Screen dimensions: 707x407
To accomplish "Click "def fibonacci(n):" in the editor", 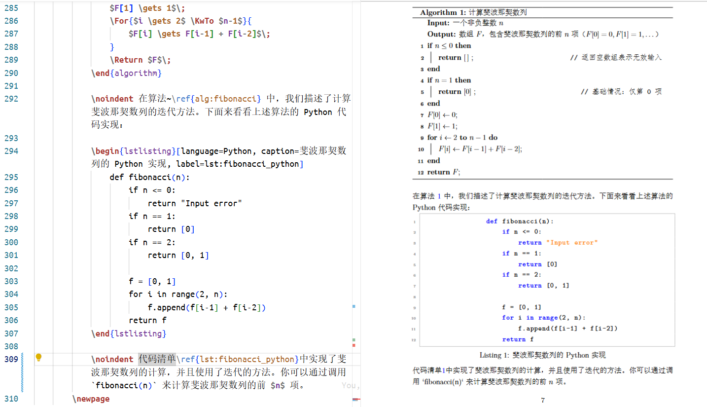I will click(x=150, y=177).
